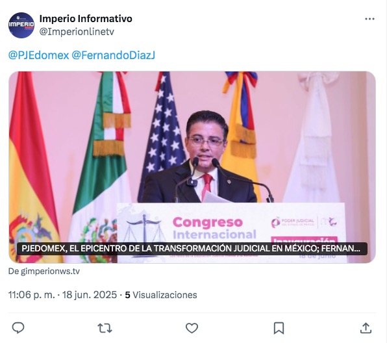Click the @Imperionlinetv handle
The height and width of the screenshot is (343, 387).
[77, 32]
